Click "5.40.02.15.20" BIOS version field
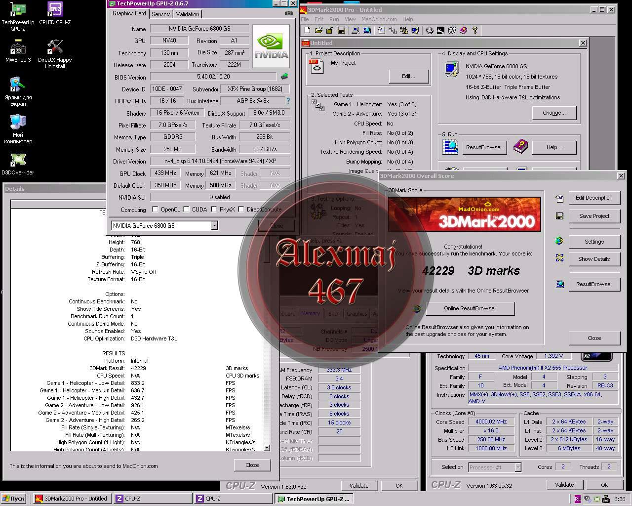 coord(213,77)
